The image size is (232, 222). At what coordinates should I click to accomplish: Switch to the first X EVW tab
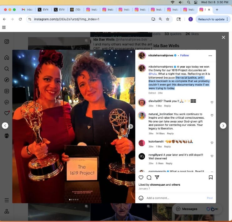pyautogui.click(x=43, y=10)
